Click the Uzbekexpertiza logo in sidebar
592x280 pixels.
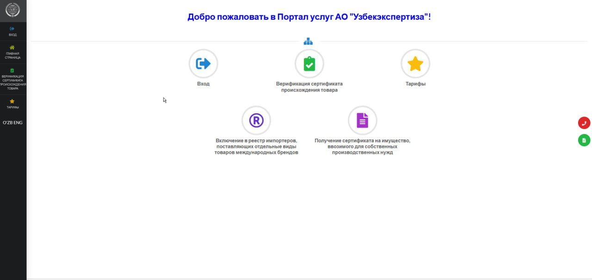12,10
